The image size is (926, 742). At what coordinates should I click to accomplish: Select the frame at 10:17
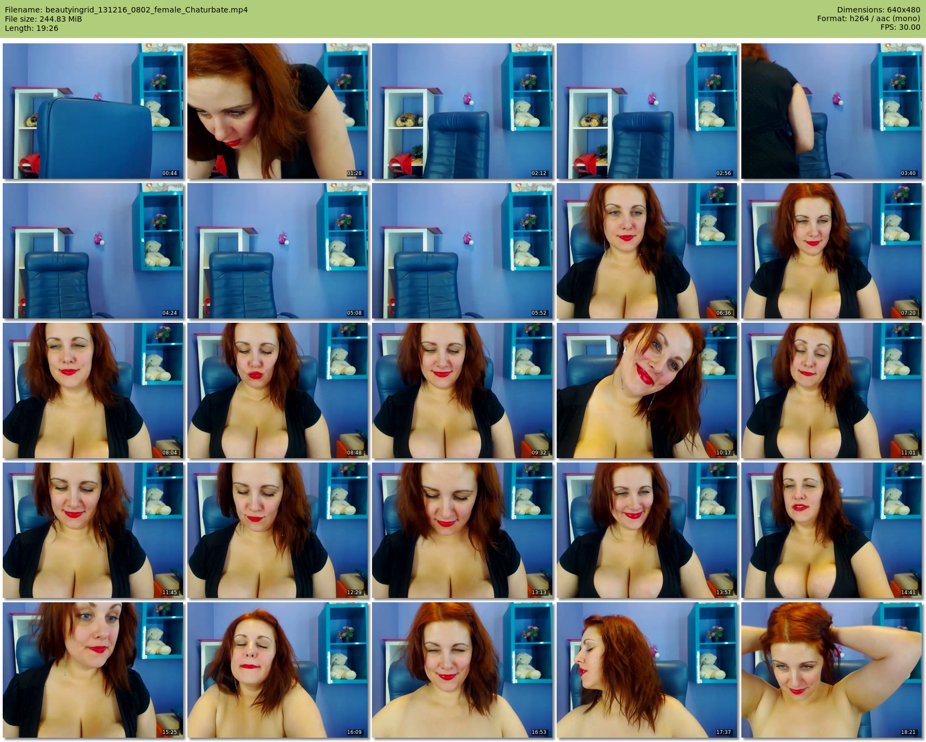647,390
